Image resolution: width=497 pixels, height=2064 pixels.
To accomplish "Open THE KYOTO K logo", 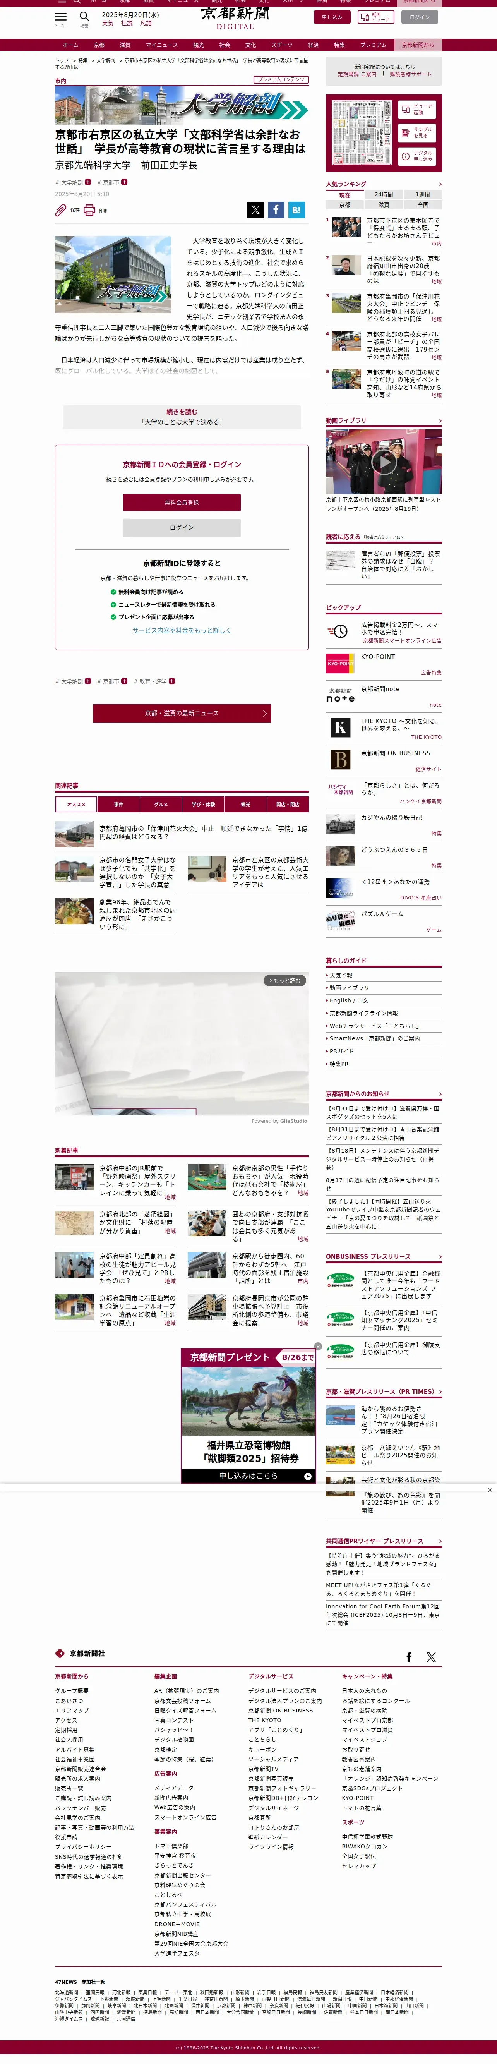I will [340, 727].
